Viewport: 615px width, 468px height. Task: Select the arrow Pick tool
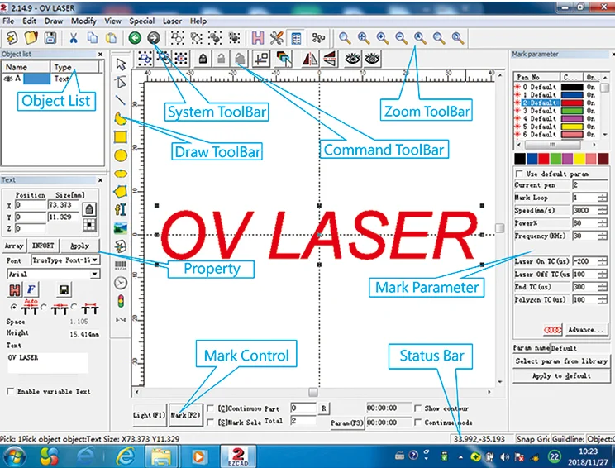coord(121,64)
